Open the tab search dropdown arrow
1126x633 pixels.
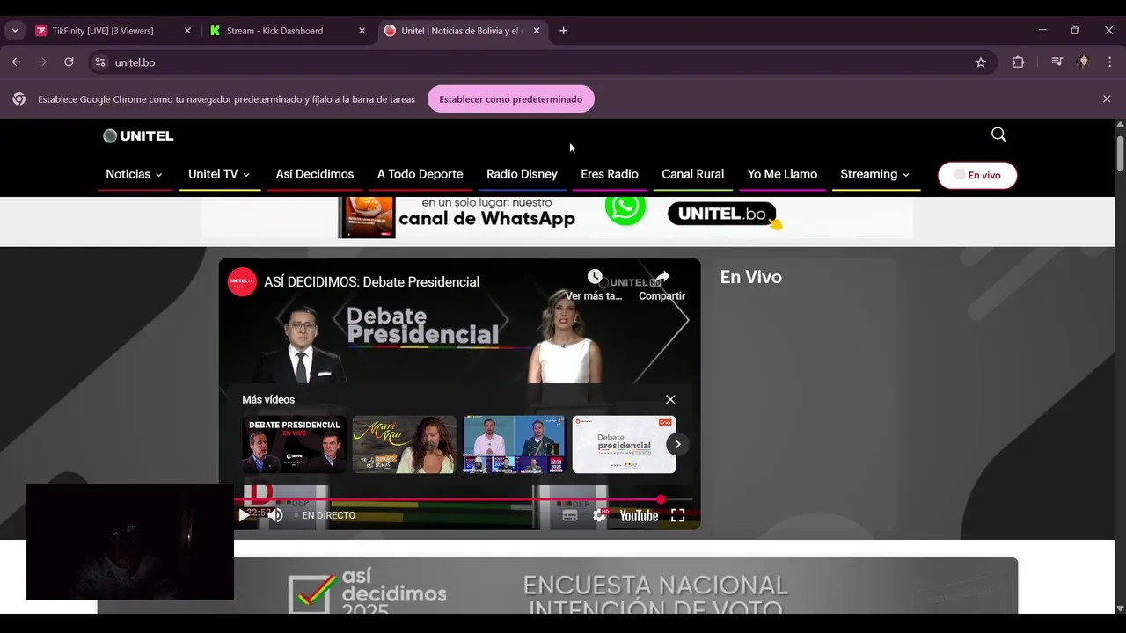[x=15, y=31]
